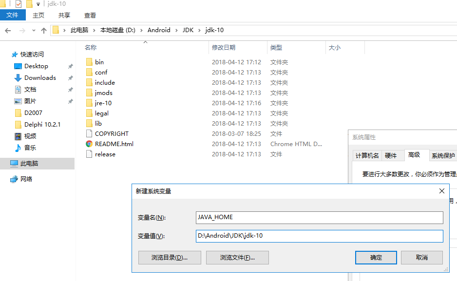This screenshot has height=281, width=457.
Task: Click the folder icon in the address bar
Action: click(56, 30)
